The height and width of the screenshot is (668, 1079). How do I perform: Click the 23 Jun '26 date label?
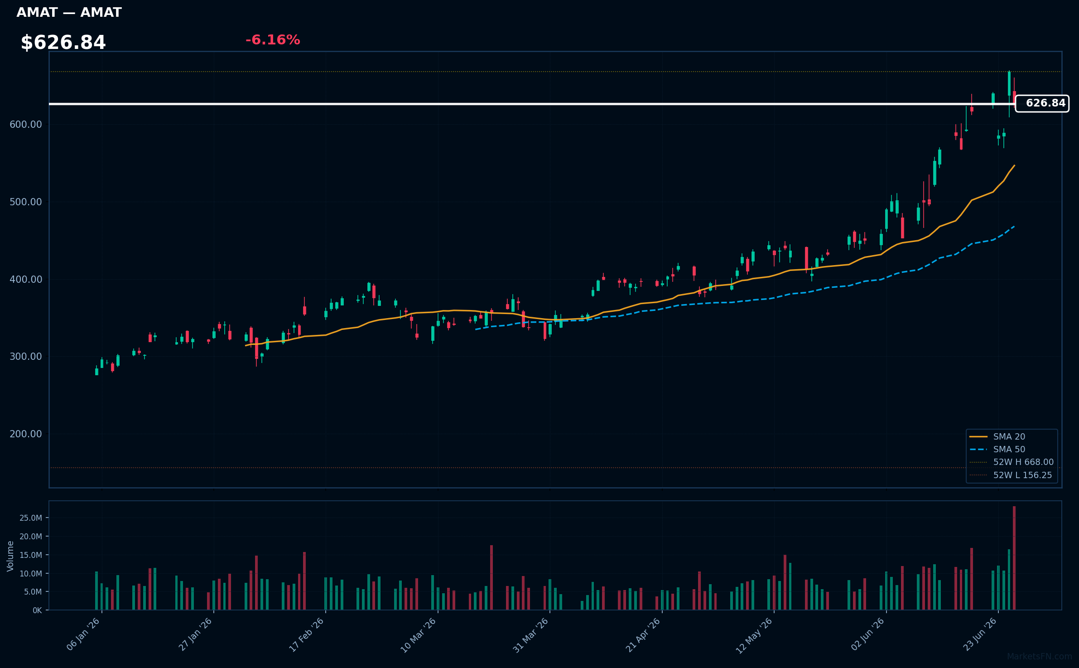click(x=980, y=634)
